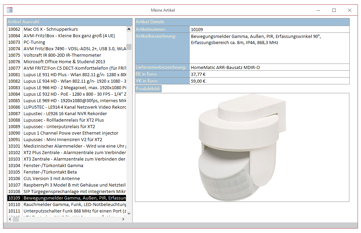
Task: Pick Lupustec LE926 16 Kanal NVR Rekorder
Action: 65,114
